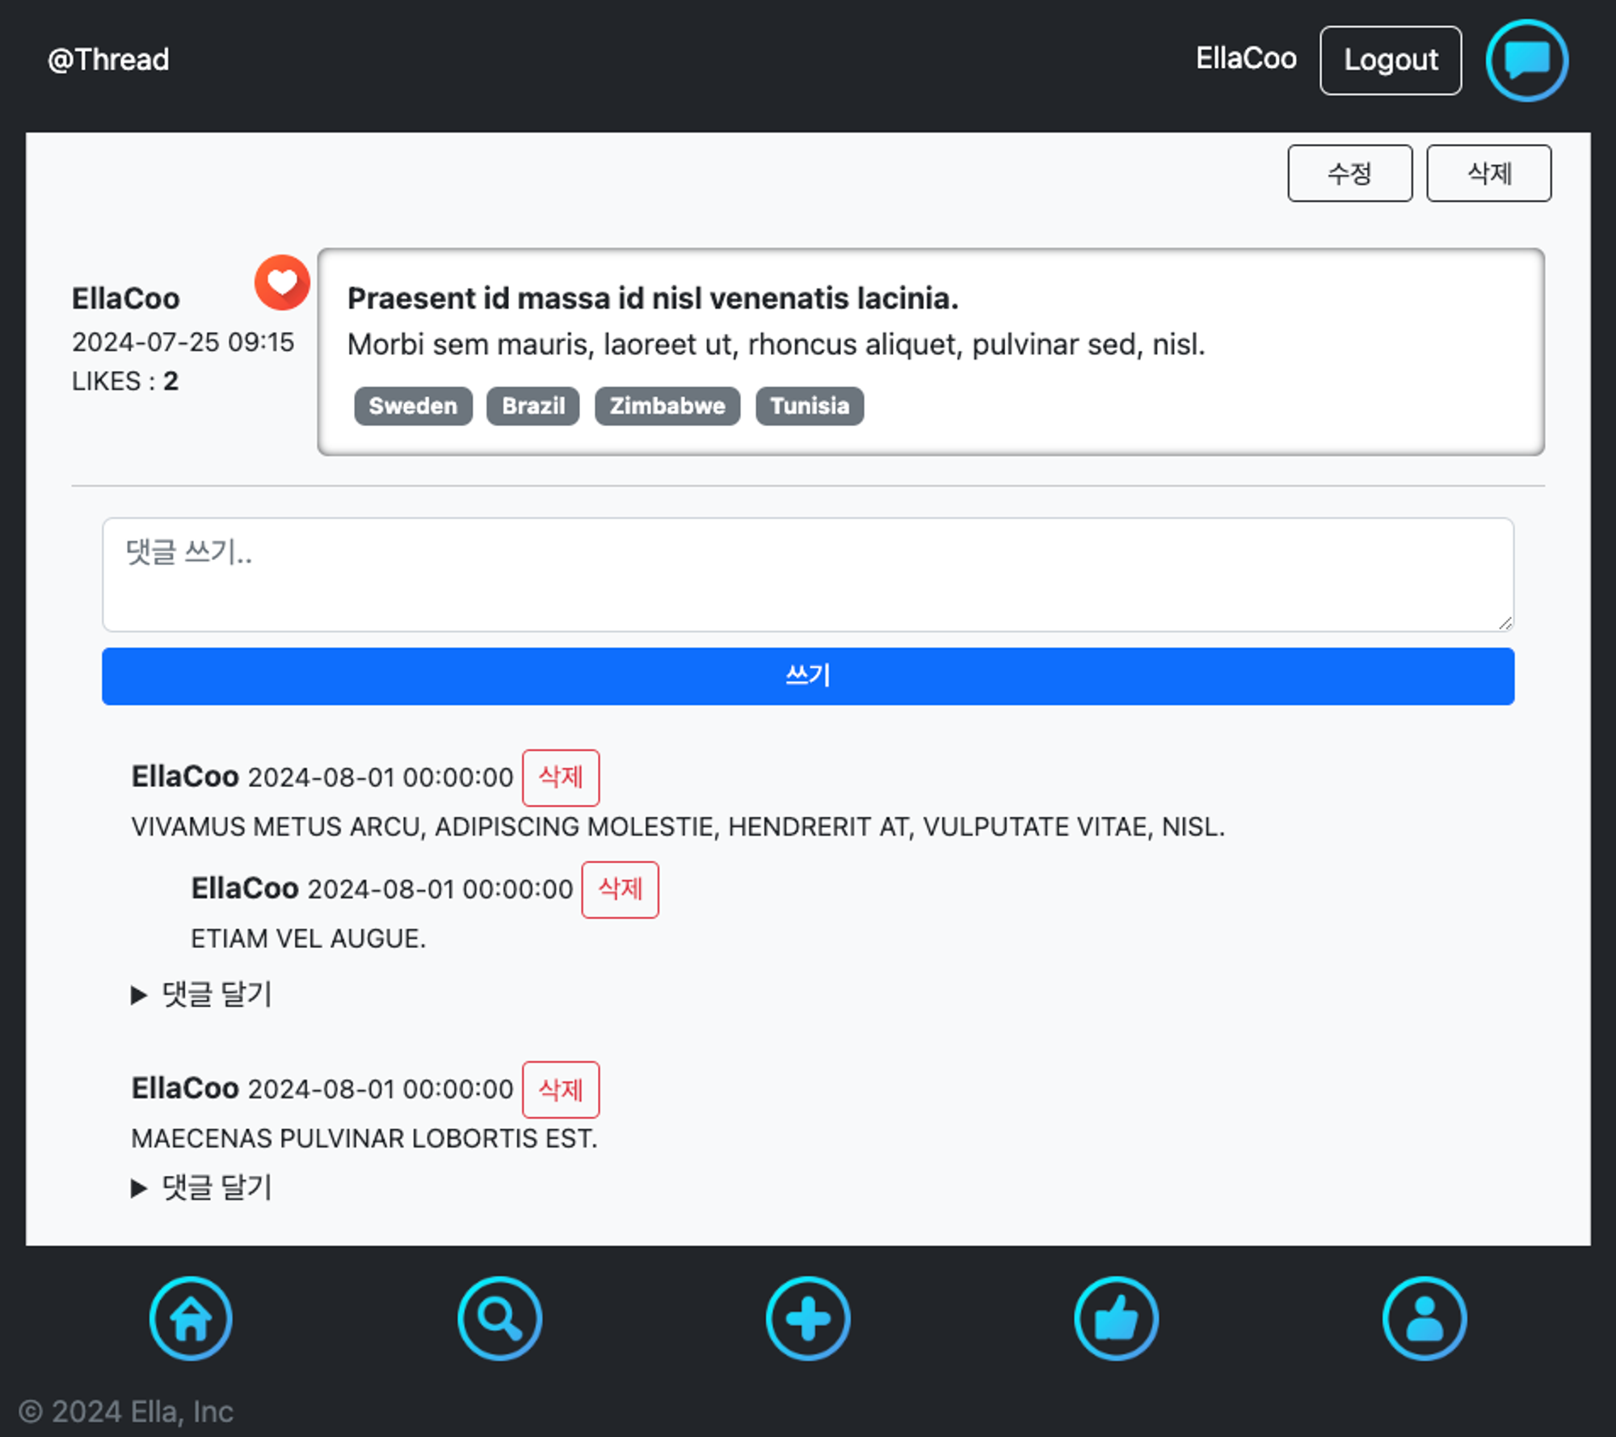Open search with magnifier icon

tap(499, 1318)
